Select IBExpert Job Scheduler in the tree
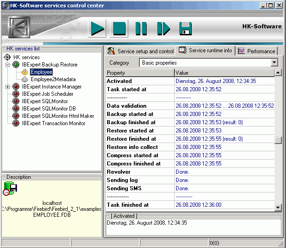The height and width of the screenshot is (248, 286). (48, 94)
